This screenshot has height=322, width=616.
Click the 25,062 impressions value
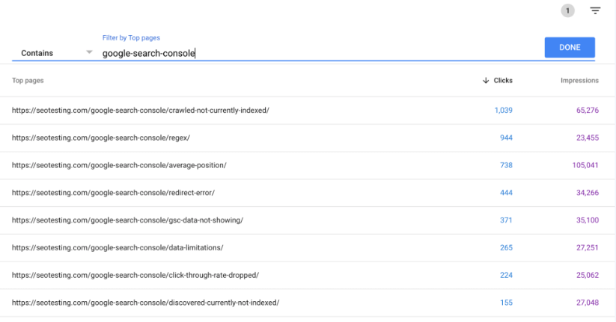[588, 275]
